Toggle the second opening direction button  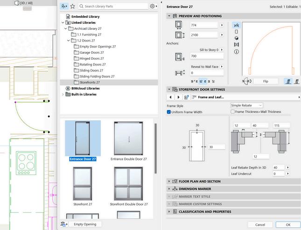click(297, 81)
